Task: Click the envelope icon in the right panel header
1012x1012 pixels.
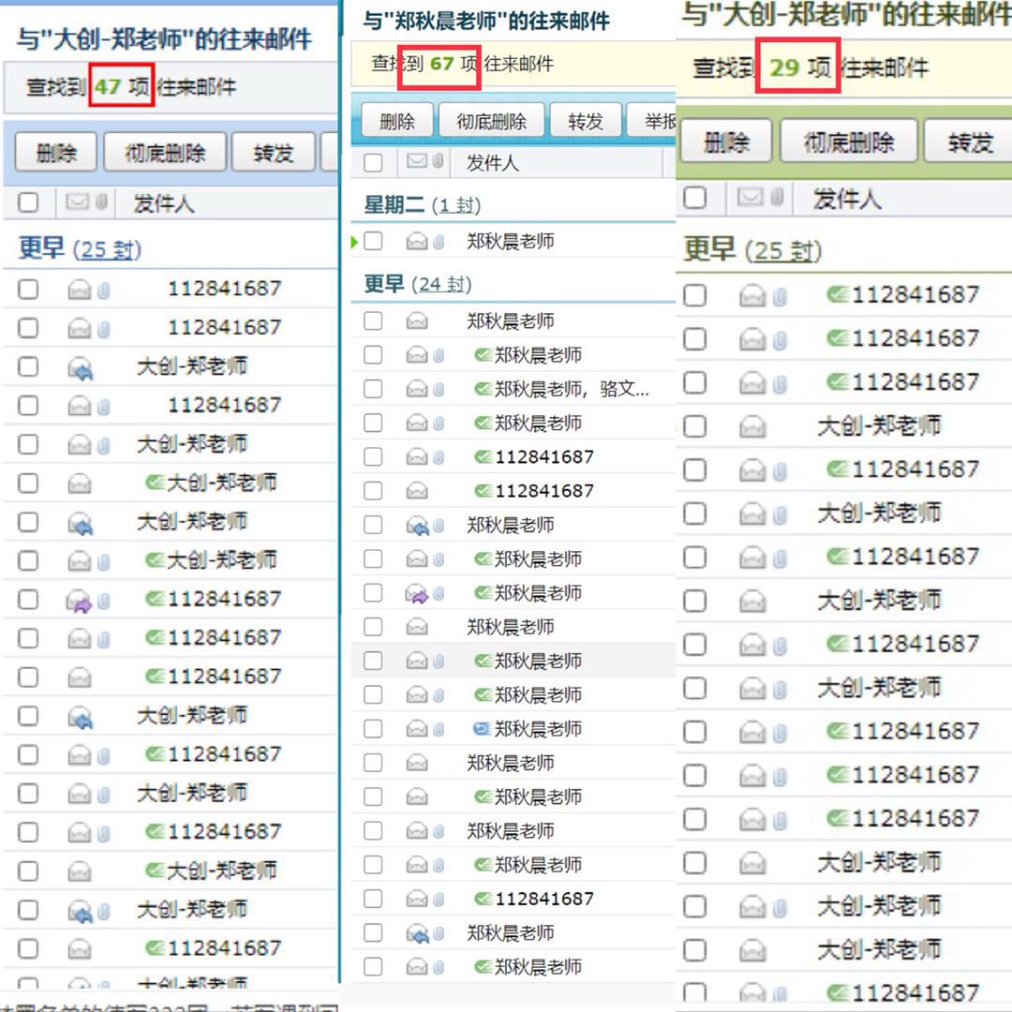Action: [x=751, y=198]
